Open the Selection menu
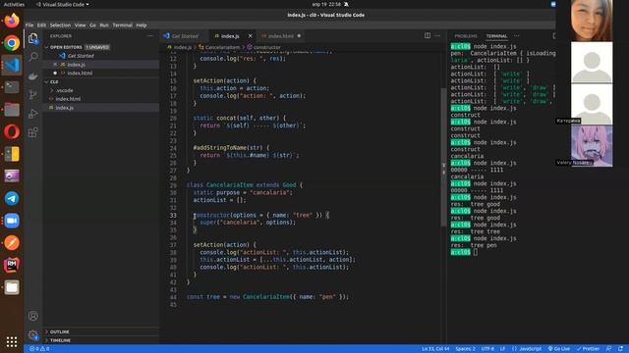The height and width of the screenshot is (353, 629). coord(60,25)
